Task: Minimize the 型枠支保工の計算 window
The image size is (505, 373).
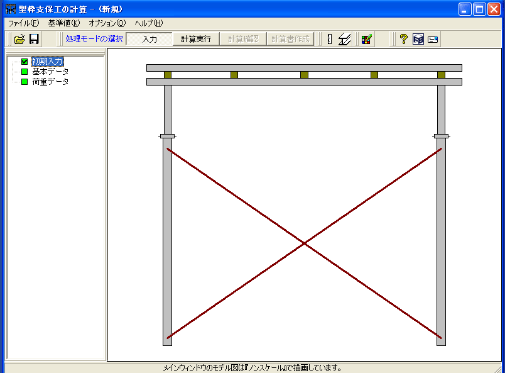Action: point(465,9)
